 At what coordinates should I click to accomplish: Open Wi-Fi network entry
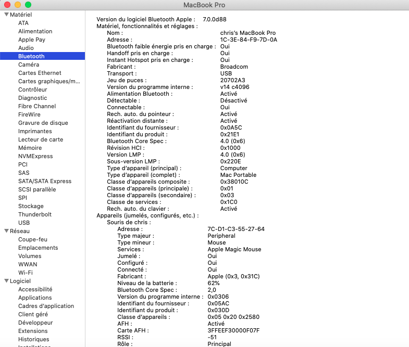(x=26, y=273)
